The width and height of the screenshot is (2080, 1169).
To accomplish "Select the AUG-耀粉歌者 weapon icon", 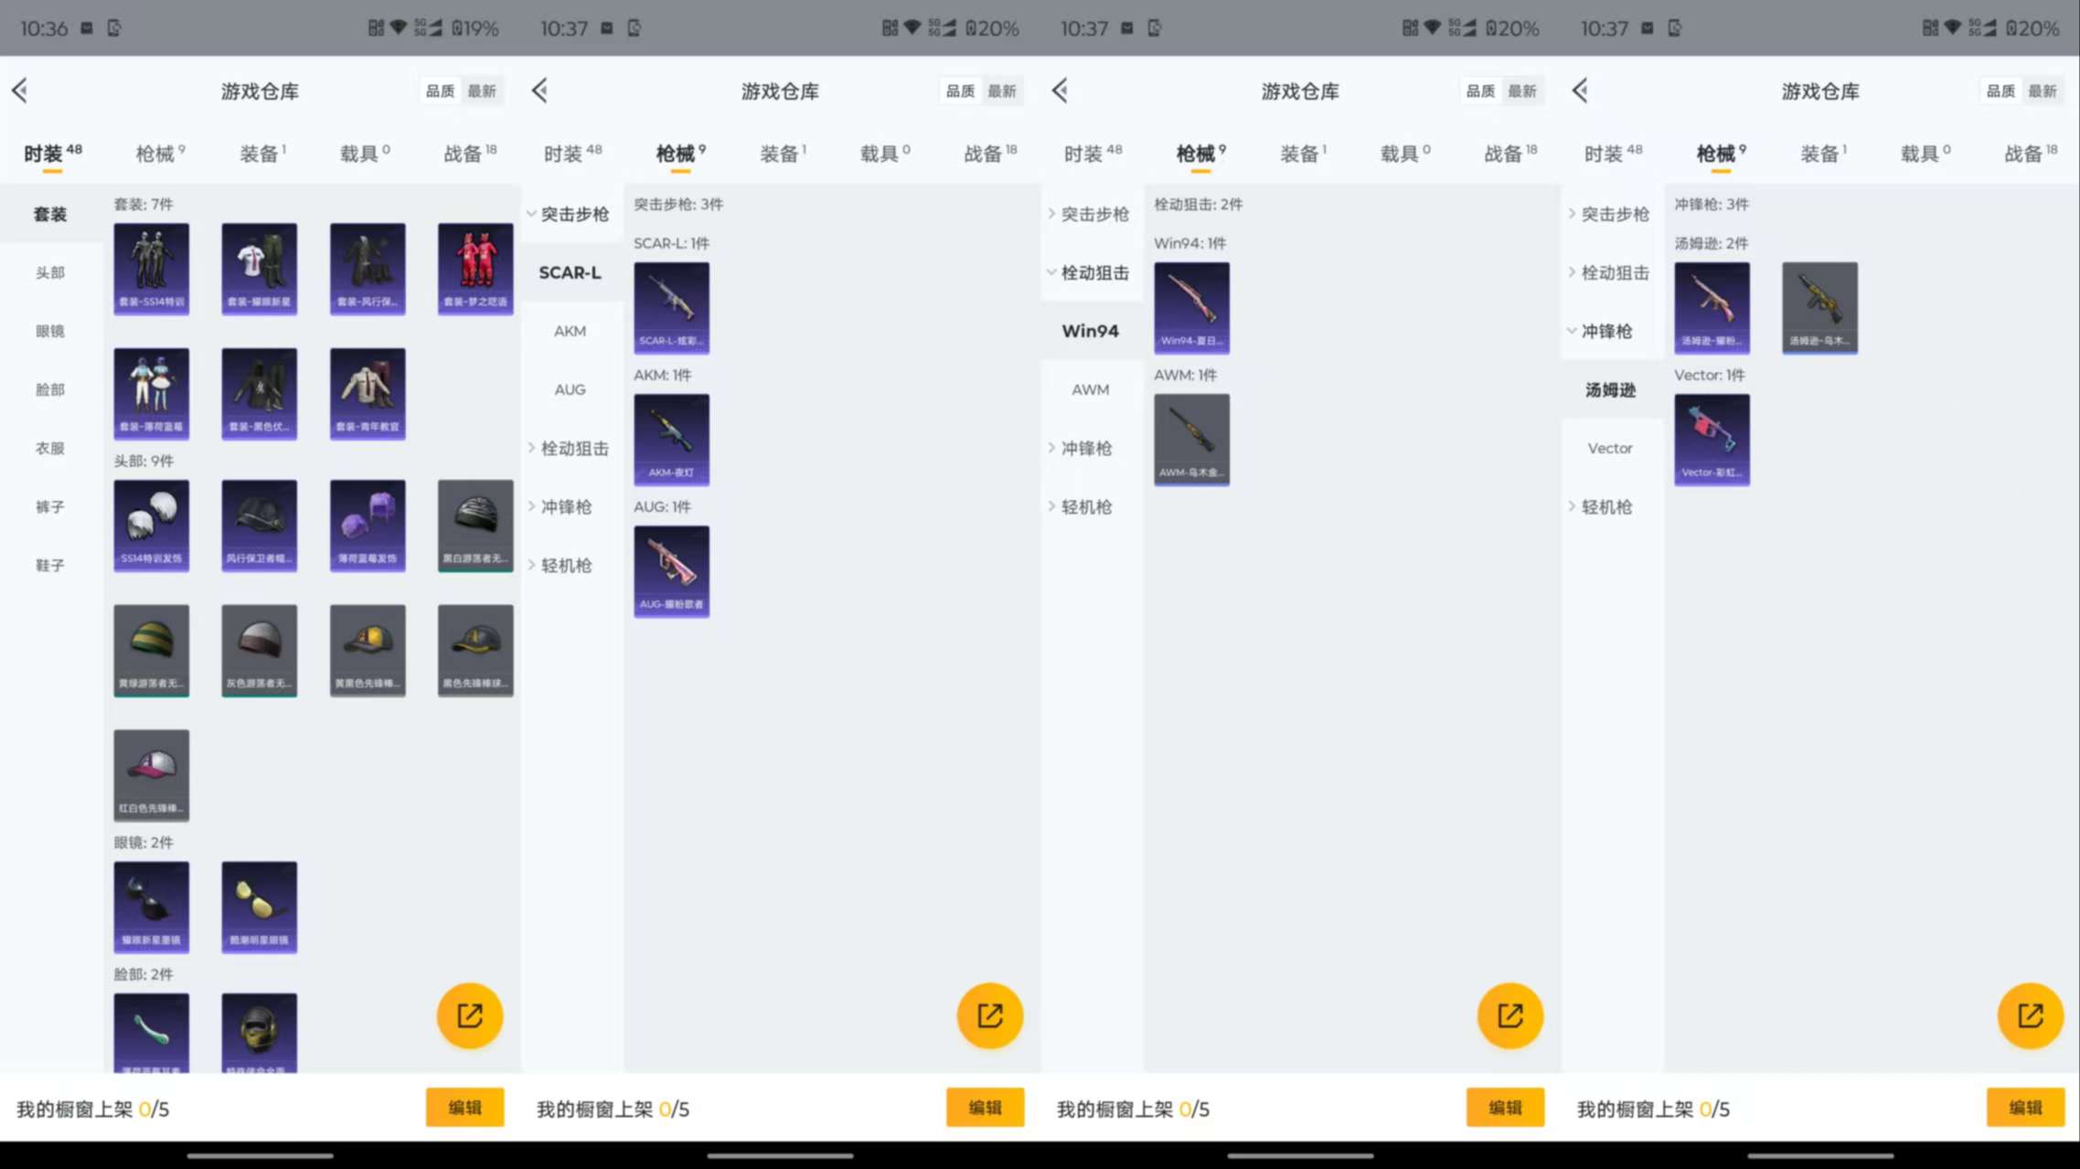I will (671, 571).
